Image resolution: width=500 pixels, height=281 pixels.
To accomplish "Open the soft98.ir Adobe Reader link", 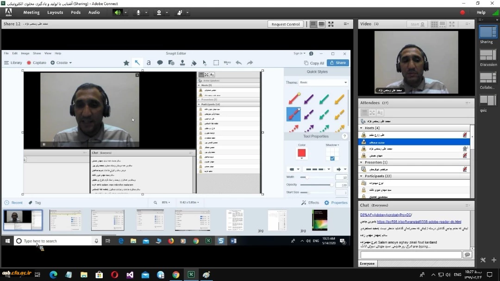I will tap(419, 222).
